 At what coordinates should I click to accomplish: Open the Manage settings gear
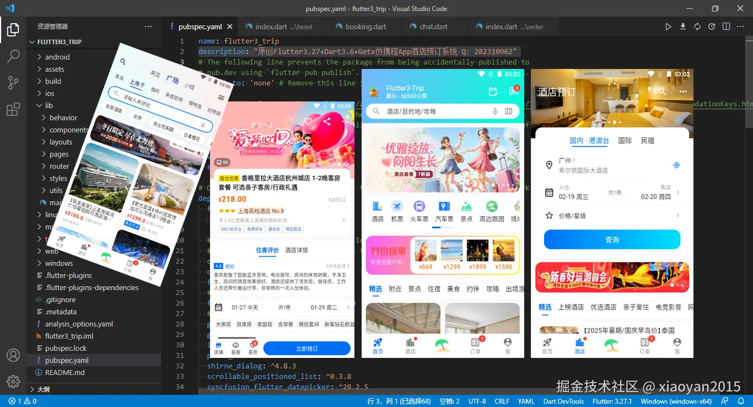point(13,381)
